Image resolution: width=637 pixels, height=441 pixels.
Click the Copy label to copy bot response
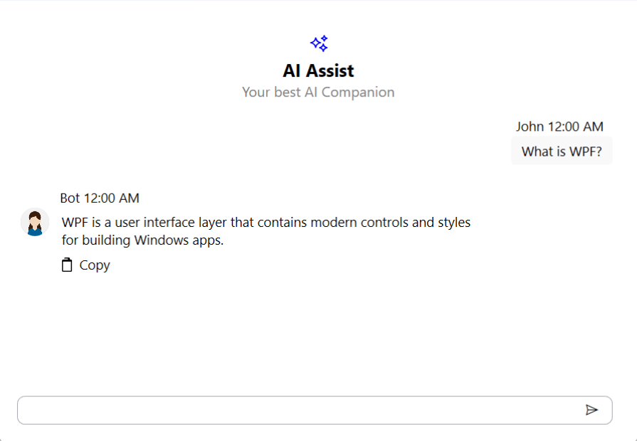93,265
